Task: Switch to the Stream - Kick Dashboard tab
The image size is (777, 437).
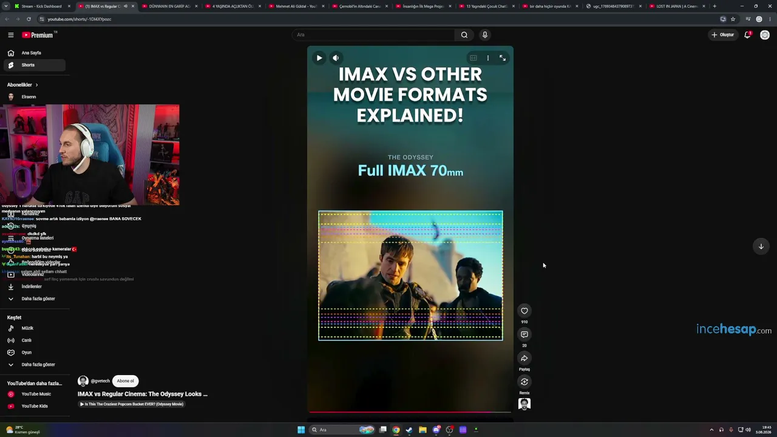Action: 41,6
